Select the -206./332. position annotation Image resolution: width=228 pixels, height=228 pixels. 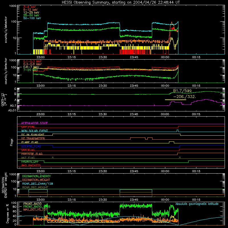click(185, 97)
